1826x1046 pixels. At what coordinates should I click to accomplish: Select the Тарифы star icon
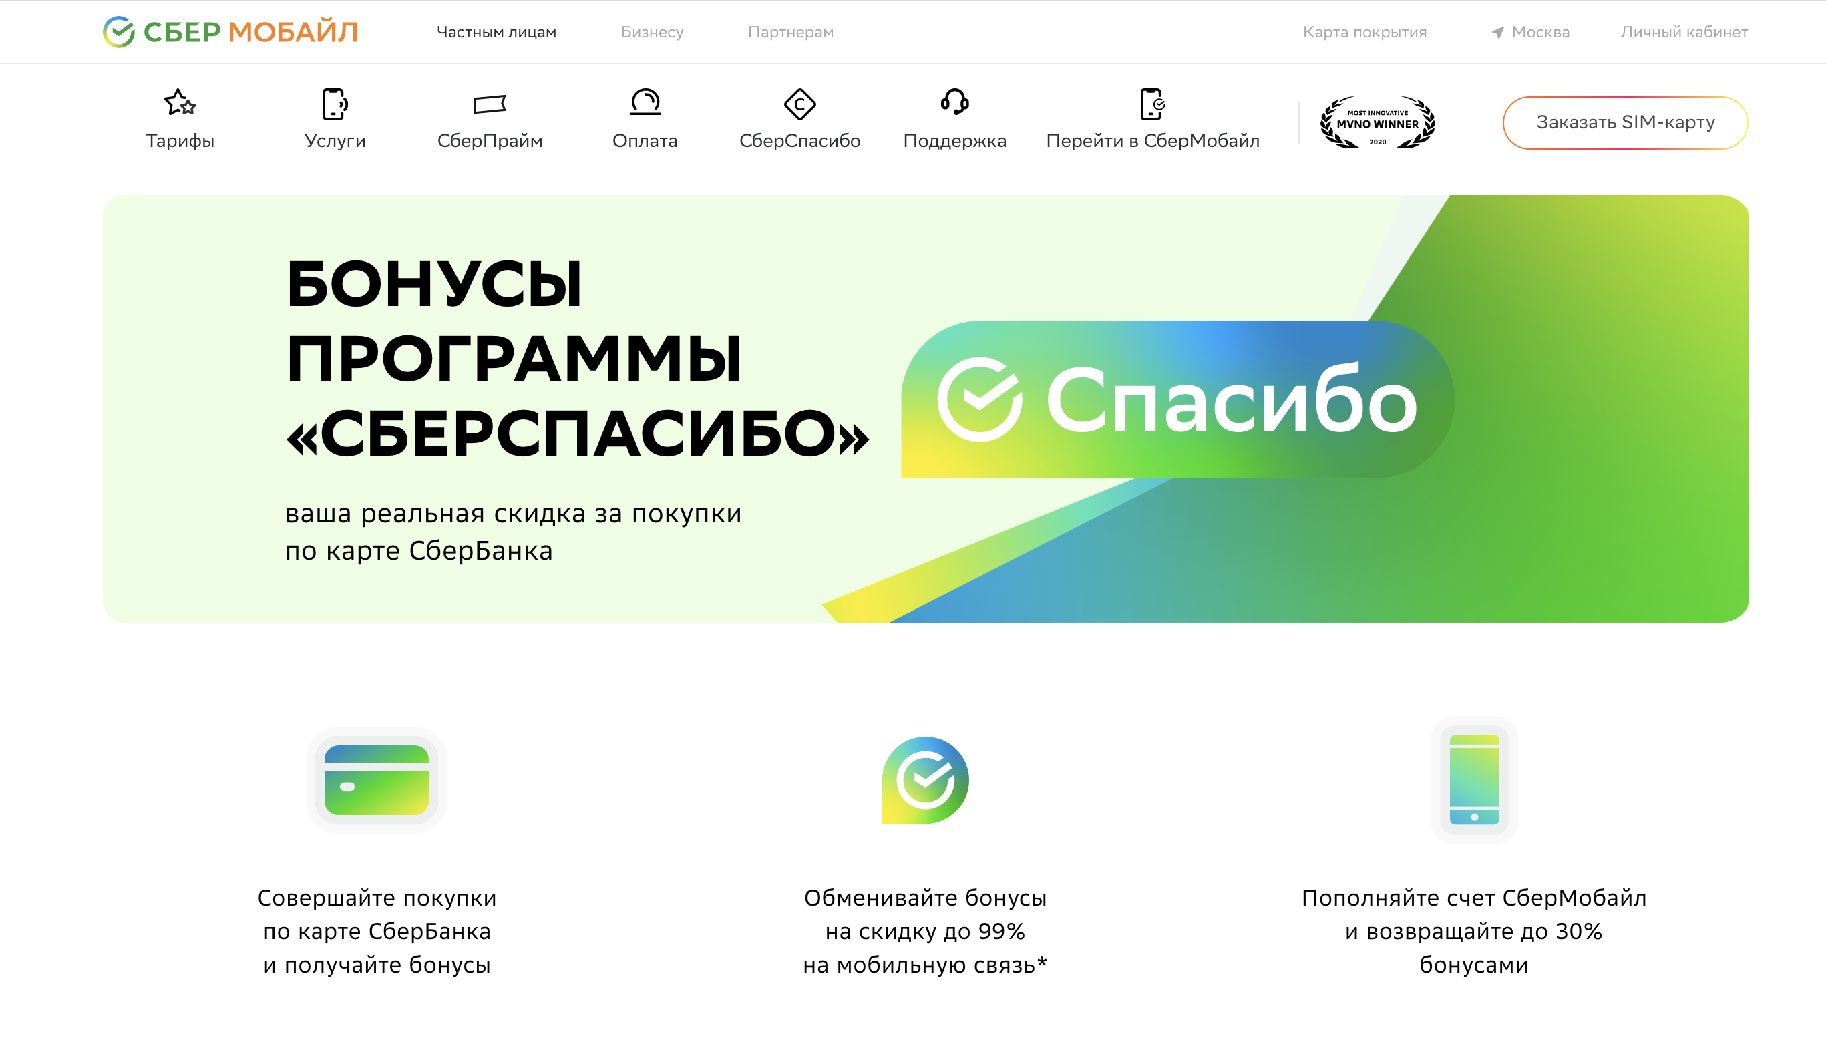[x=180, y=103]
